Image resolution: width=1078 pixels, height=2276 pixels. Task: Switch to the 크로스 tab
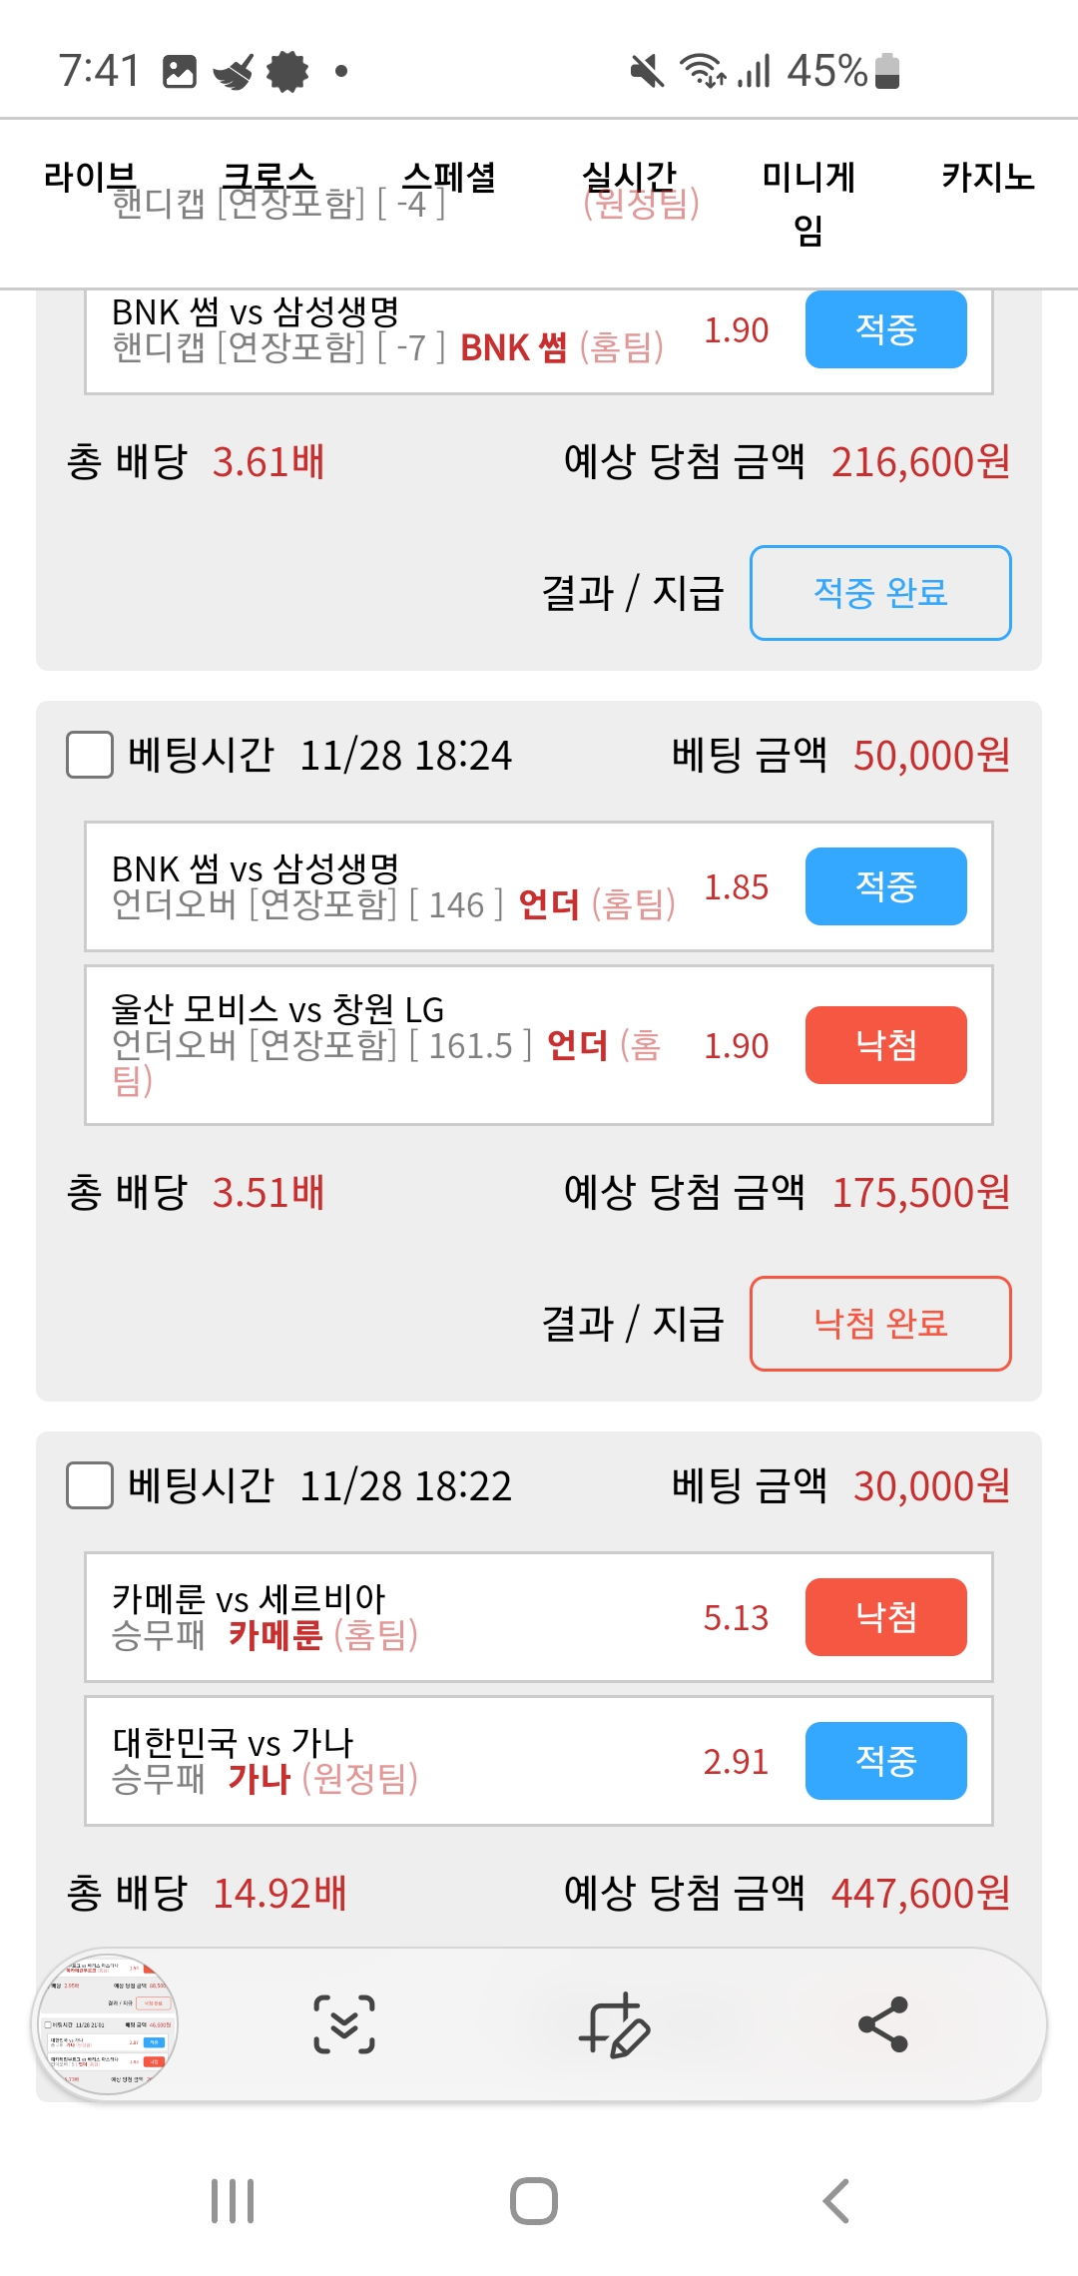coord(269,178)
